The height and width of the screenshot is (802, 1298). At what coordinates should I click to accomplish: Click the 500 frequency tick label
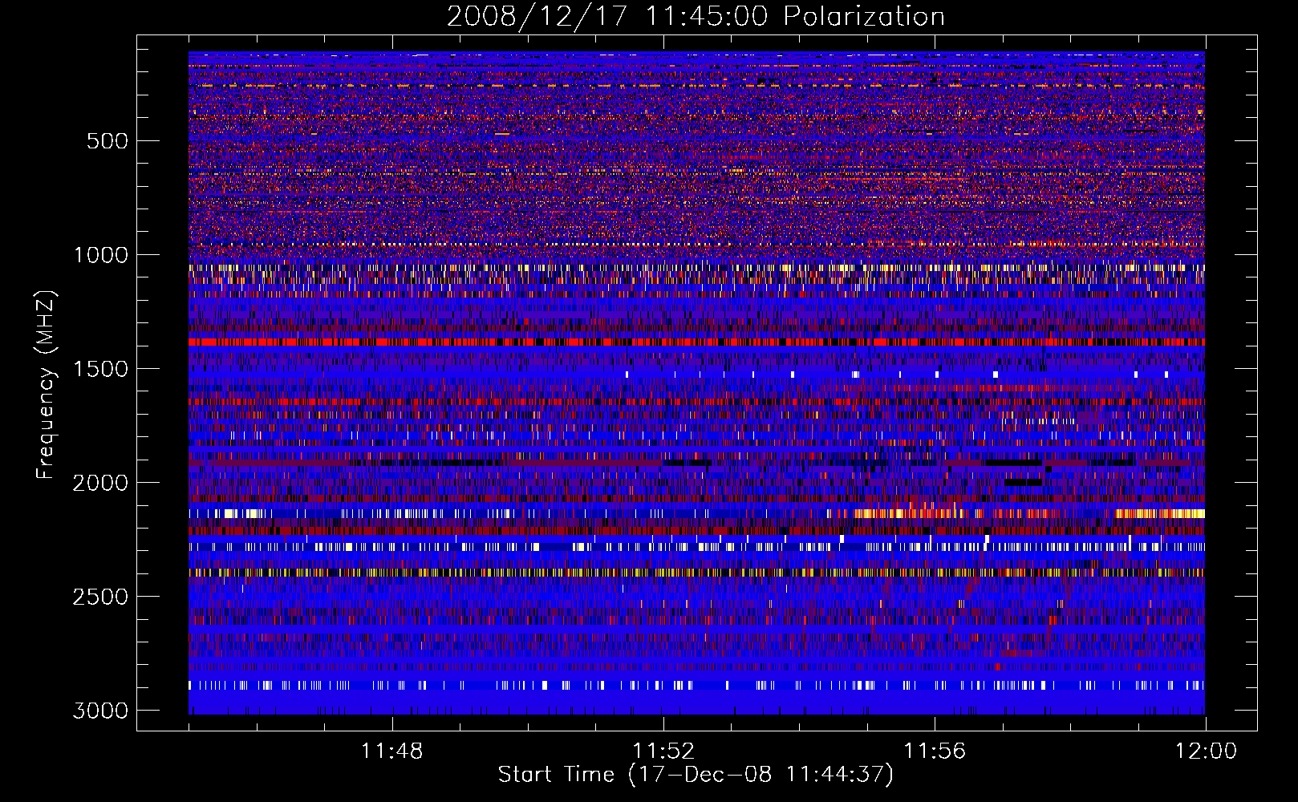tap(107, 141)
